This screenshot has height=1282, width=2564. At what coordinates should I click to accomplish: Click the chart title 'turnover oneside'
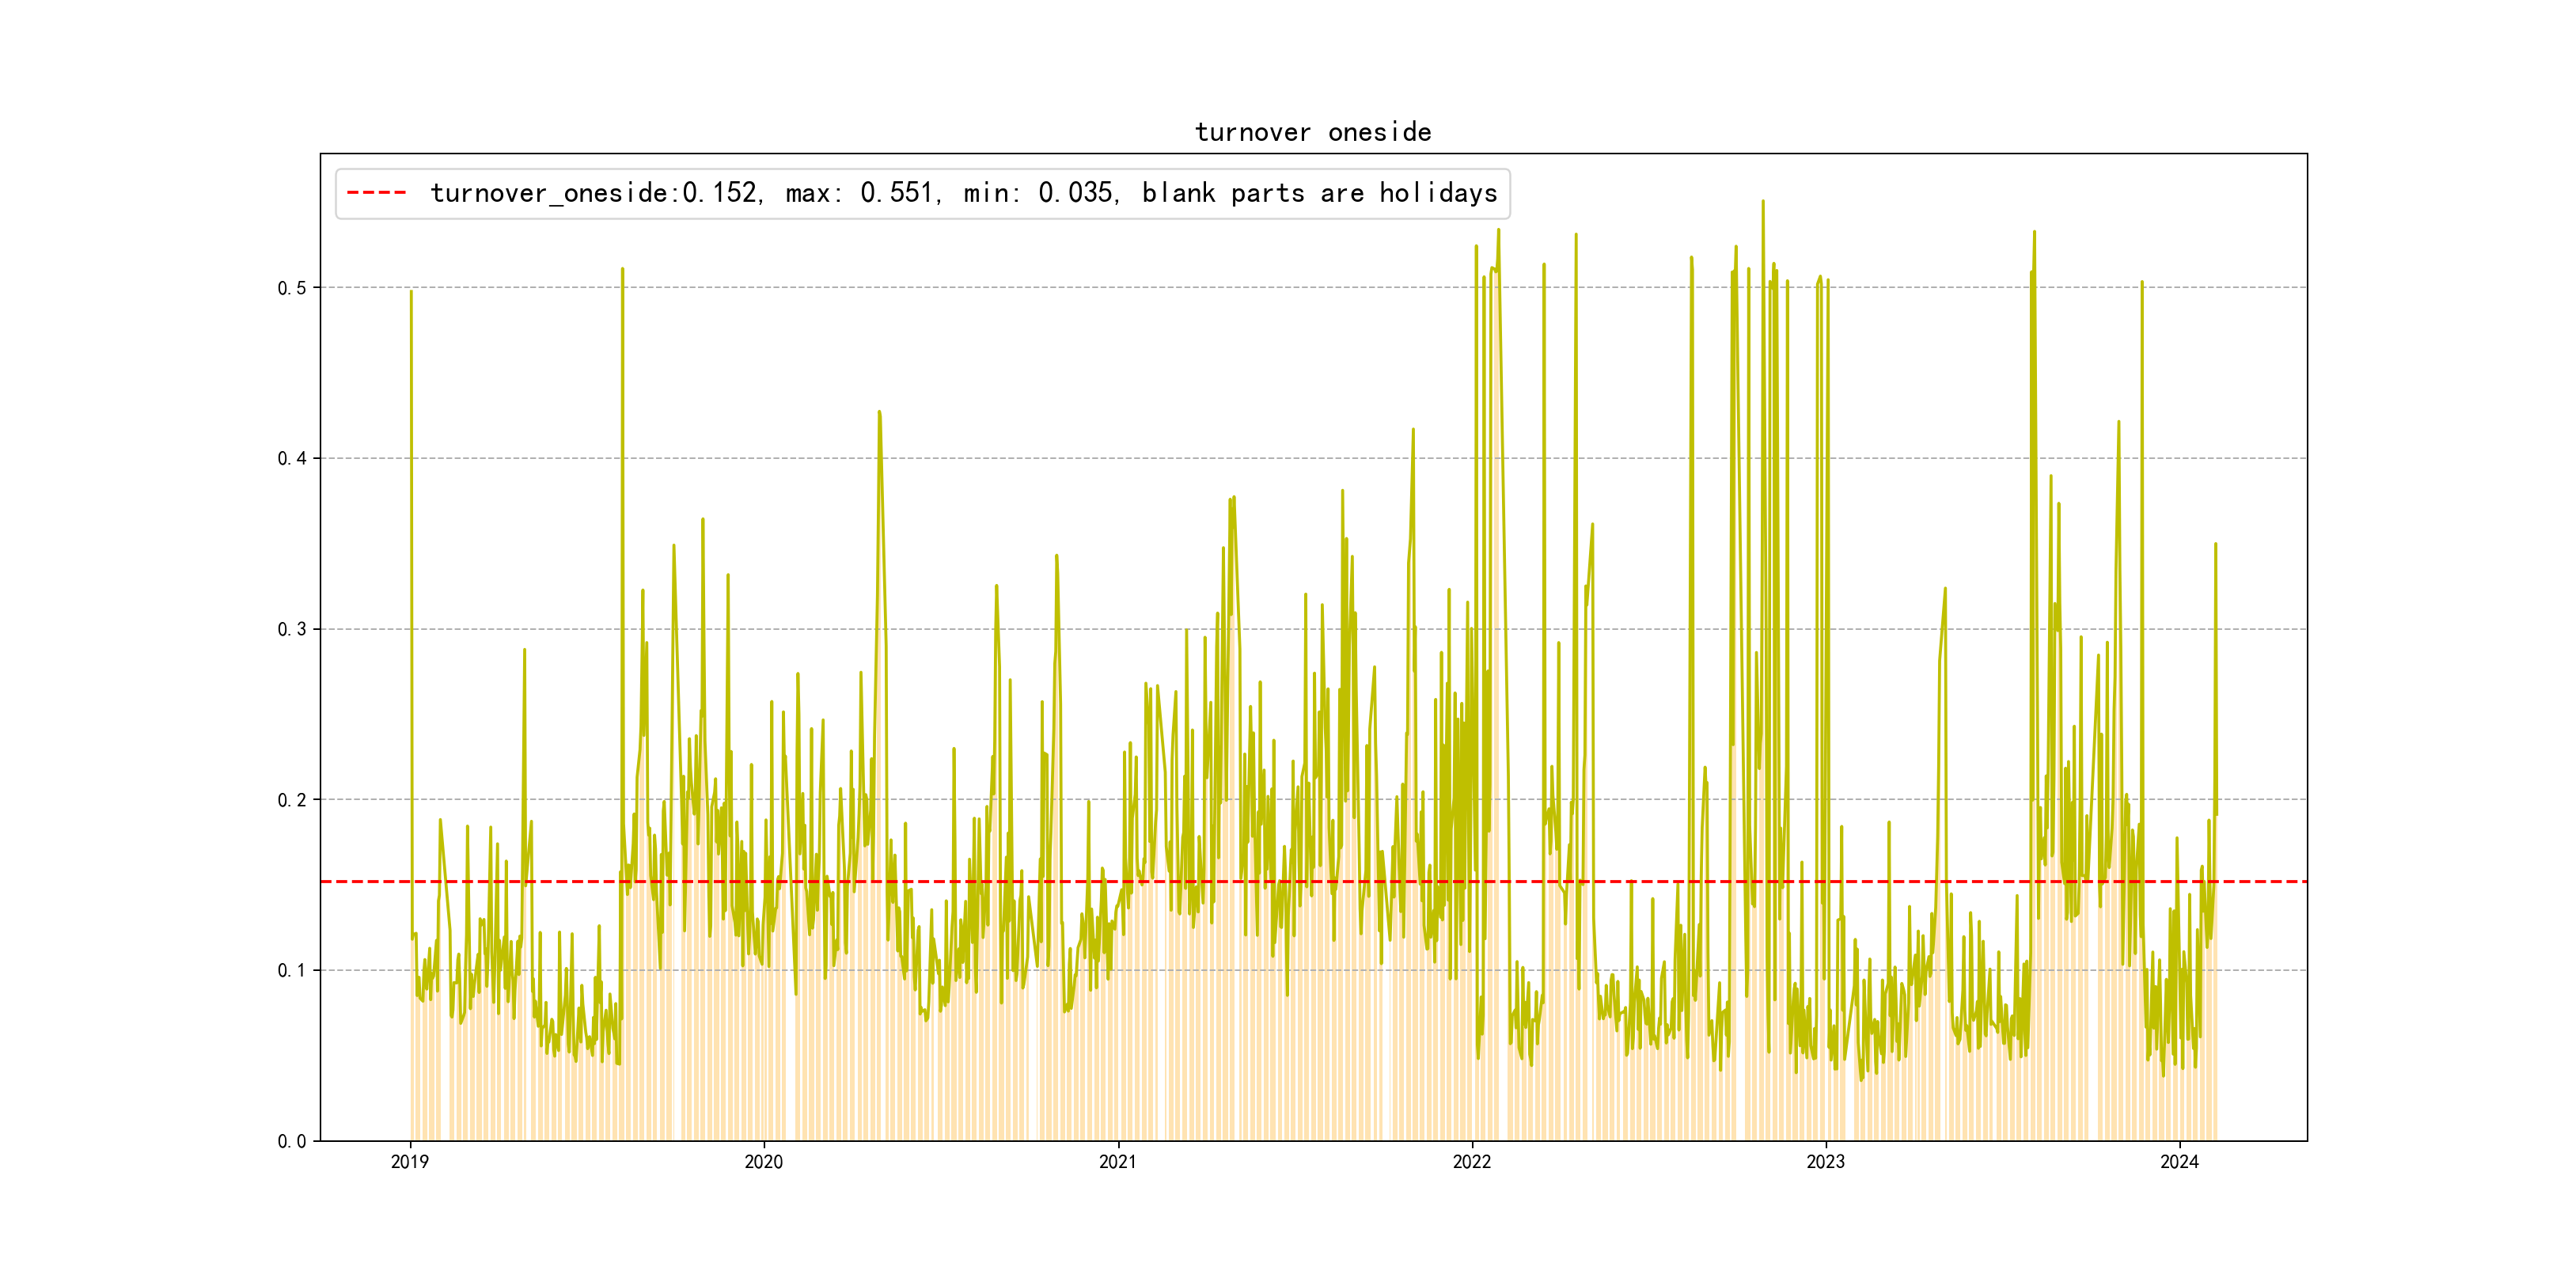[1313, 132]
